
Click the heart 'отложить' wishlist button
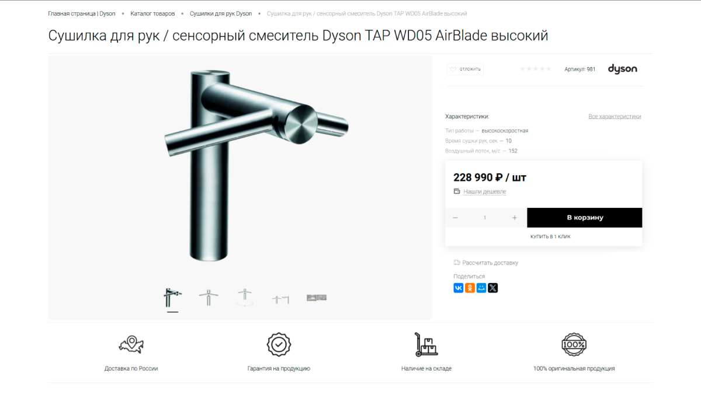coord(466,69)
